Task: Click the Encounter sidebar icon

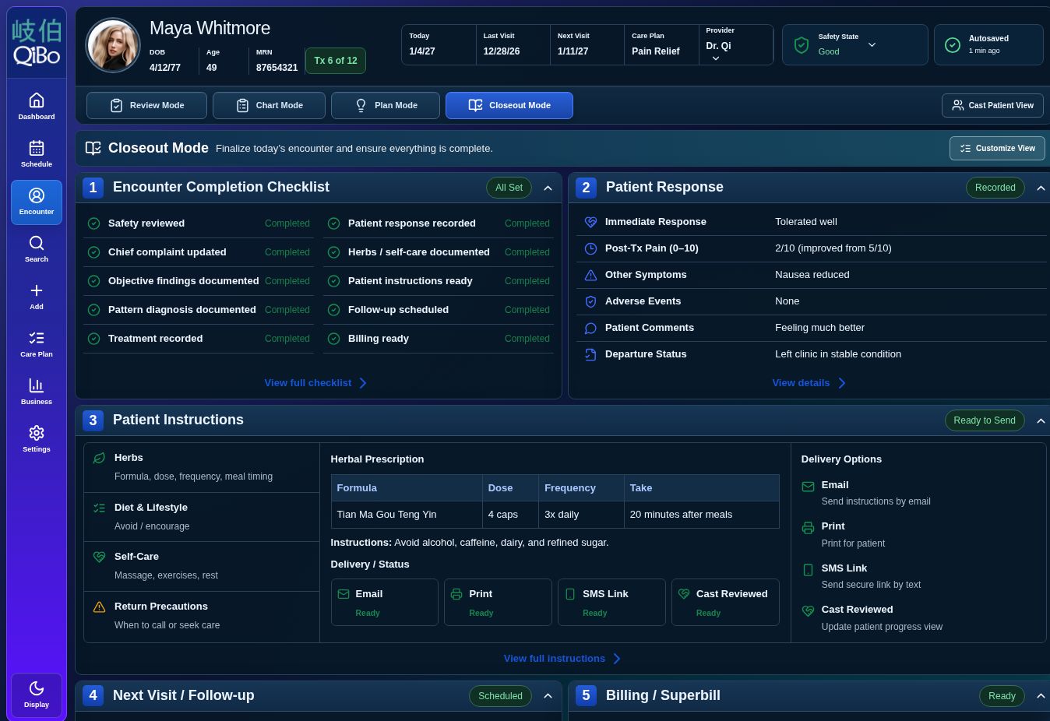Action: (37, 195)
